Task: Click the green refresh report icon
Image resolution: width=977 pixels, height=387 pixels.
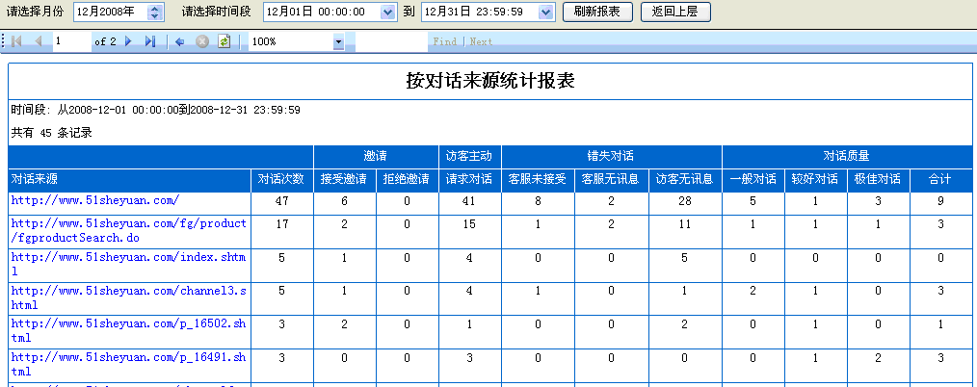Action: point(224,41)
